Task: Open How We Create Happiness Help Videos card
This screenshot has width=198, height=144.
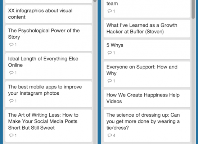Action: tap(147, 98)
